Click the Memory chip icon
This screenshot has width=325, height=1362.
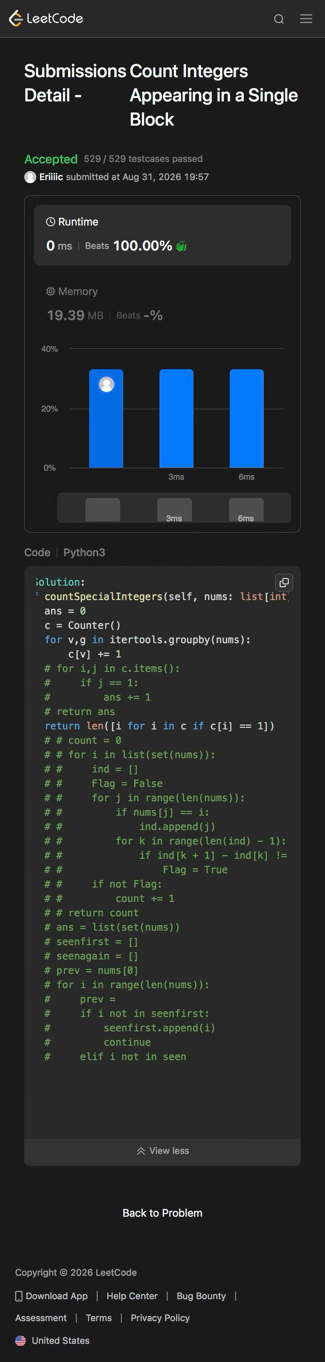pyautogui.click(x=51, y=291)
